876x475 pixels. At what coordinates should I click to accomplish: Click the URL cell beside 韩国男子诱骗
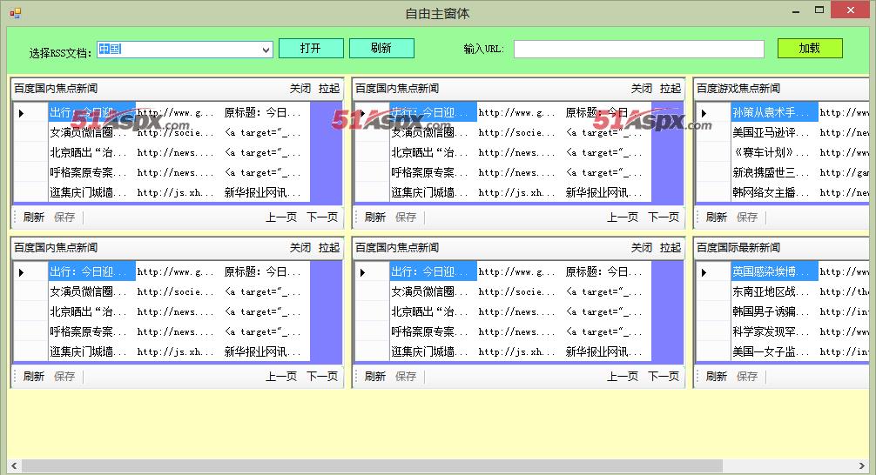[x=844, y=311]
